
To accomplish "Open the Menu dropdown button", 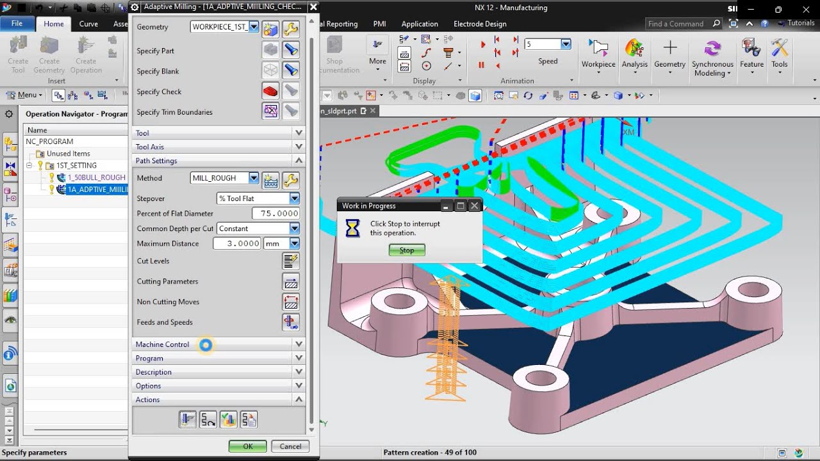I will click(25, 95).
